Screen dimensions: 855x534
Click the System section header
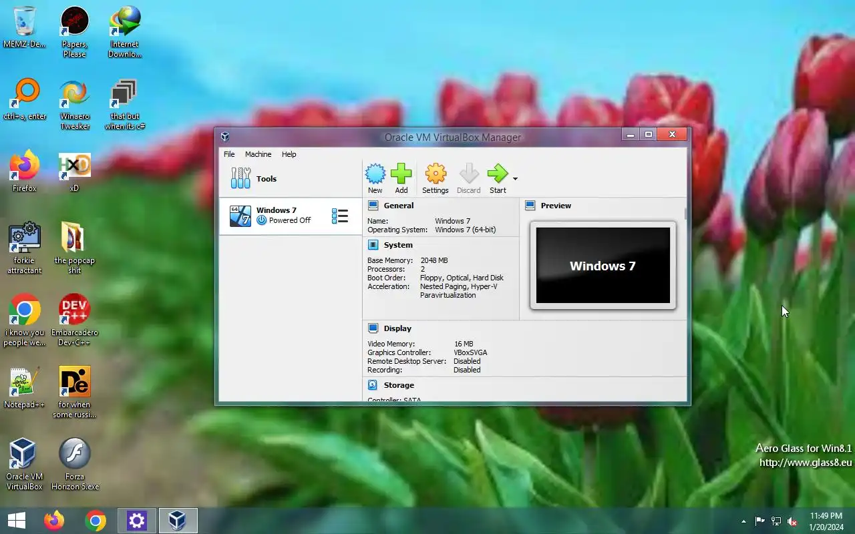coord(398,245)
